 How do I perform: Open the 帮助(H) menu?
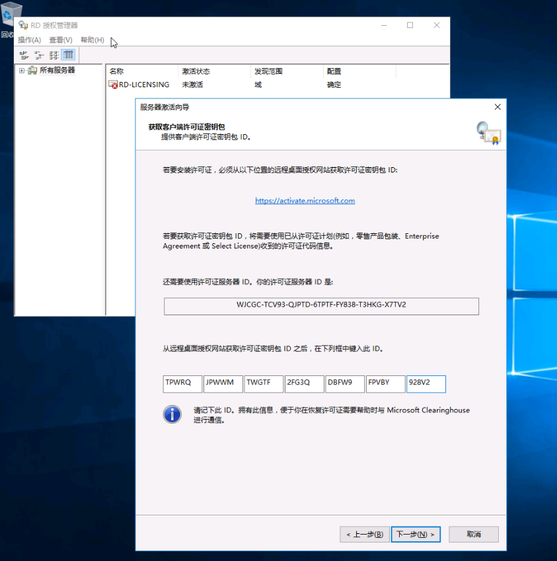[x=93, y=40]
